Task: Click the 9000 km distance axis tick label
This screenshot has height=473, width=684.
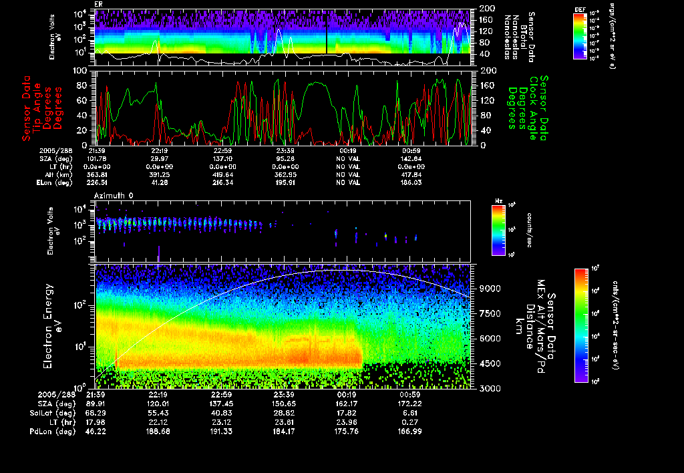Action: (490, 289)
